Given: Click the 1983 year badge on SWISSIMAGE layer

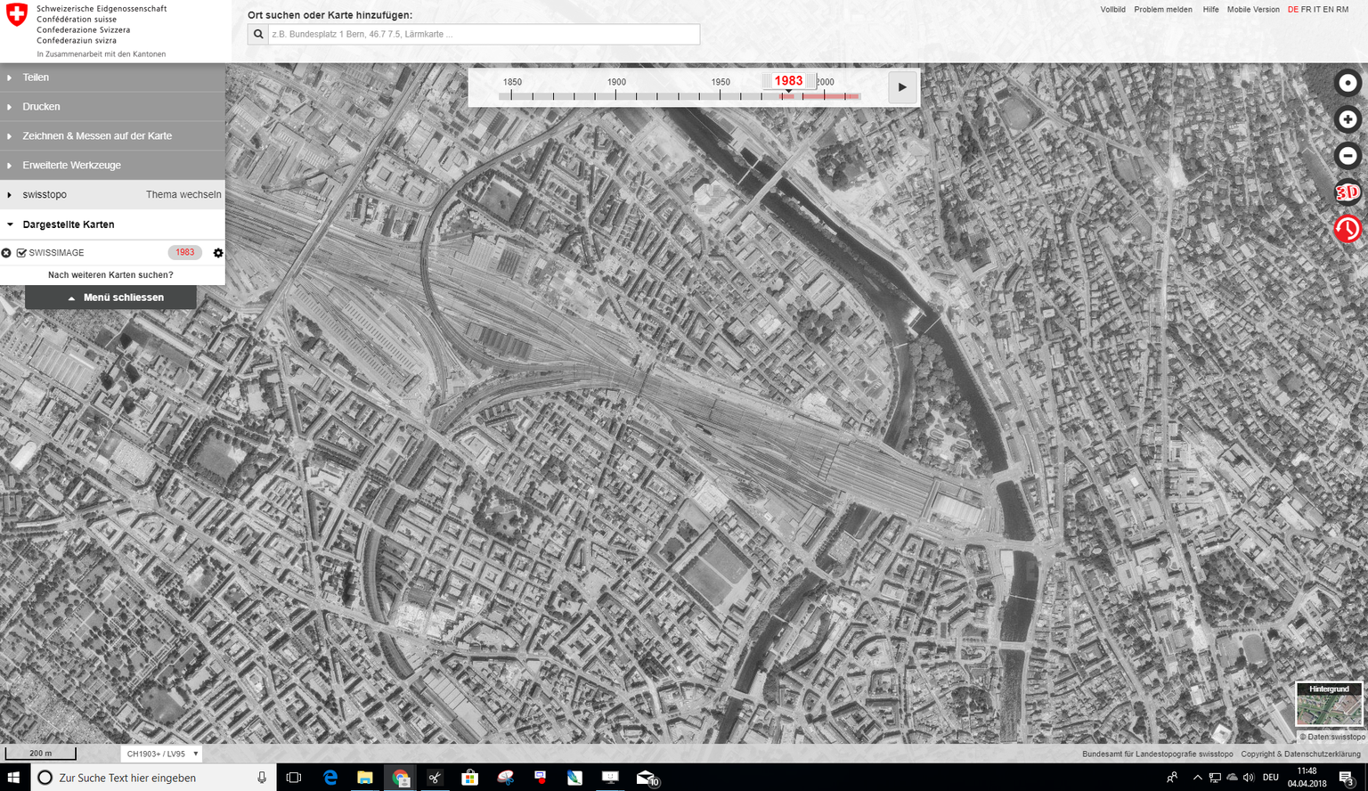Looking at the screenshot, I should pyautogui.click(x=184, y=252).
